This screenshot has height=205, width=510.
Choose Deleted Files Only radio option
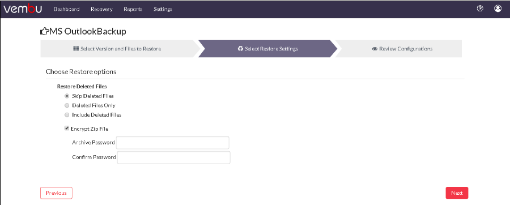click(x=67, y=105)
